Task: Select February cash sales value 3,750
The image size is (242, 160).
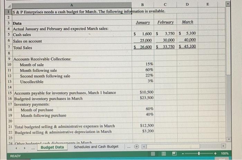Action: 166,33
